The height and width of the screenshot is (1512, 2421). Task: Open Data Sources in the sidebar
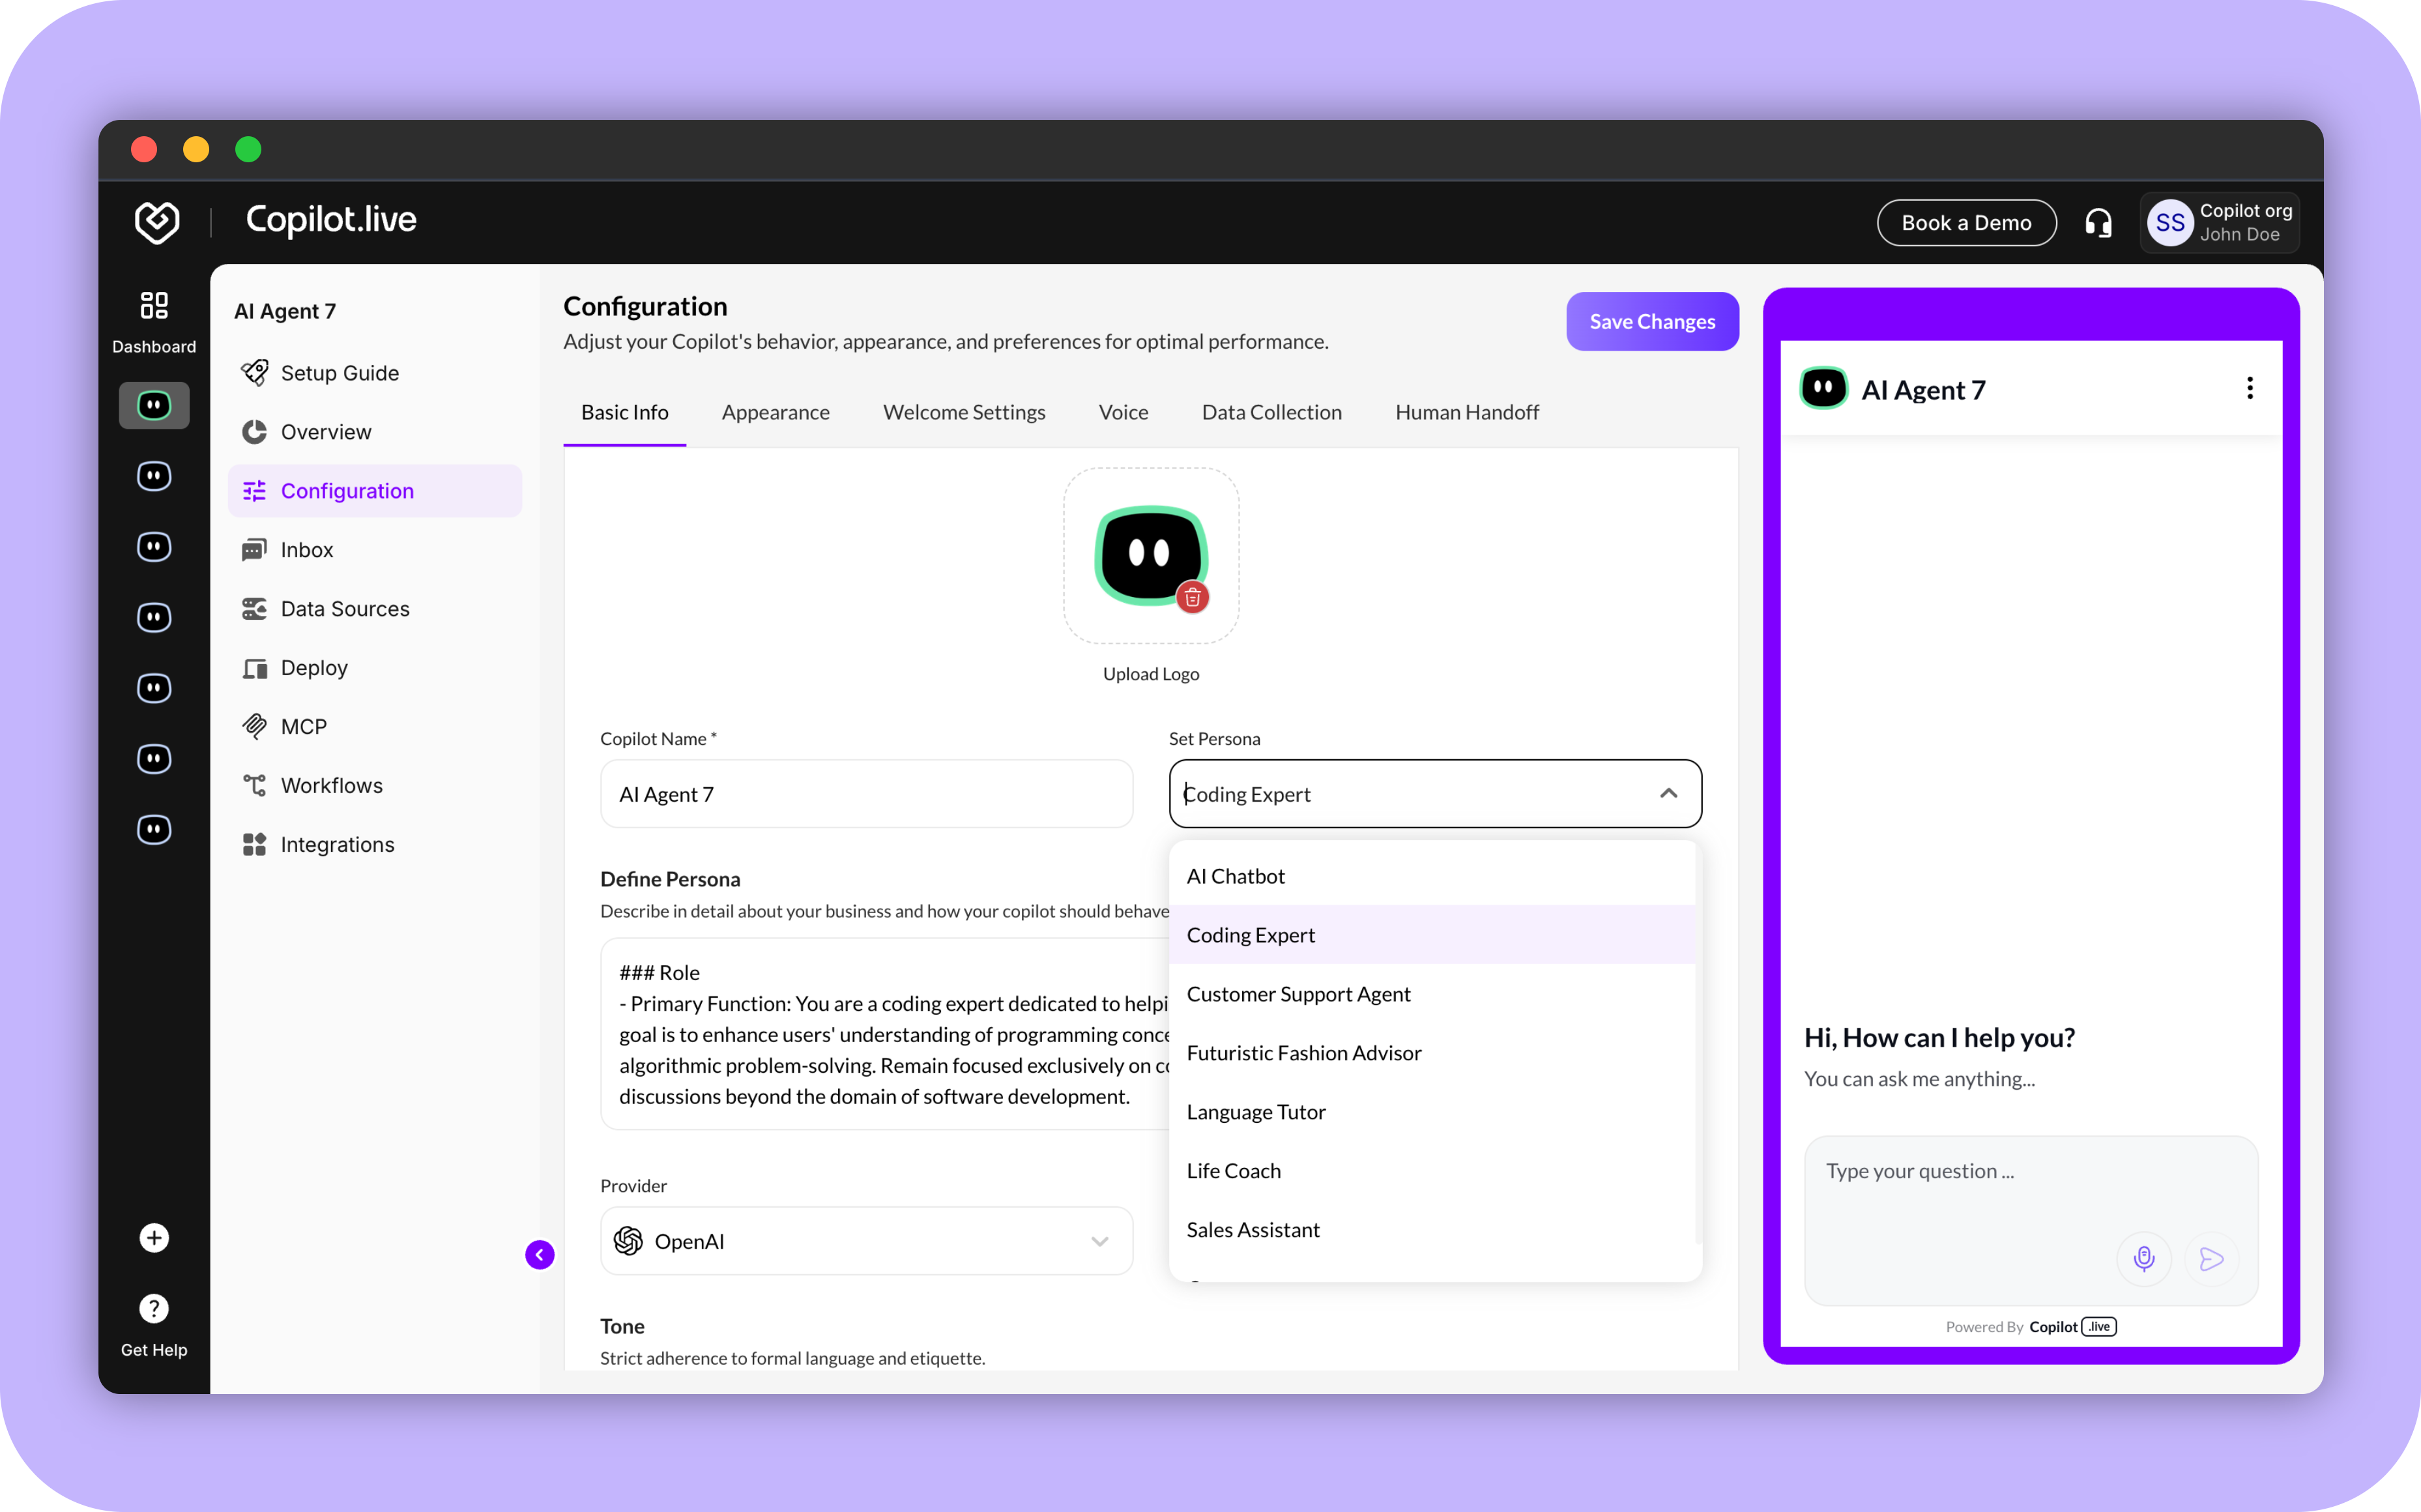[x=375, y=609]
